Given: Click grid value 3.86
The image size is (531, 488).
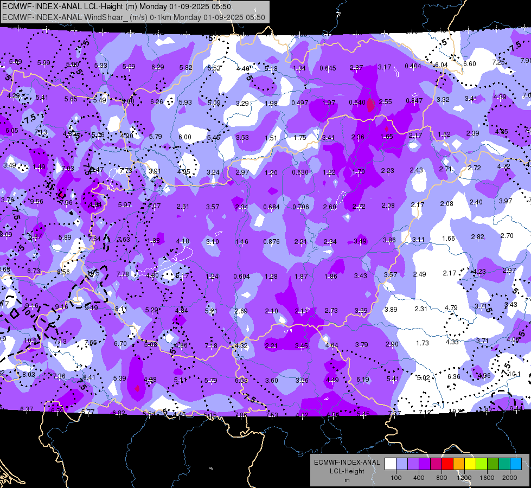Looking at the screenshot, I should pyautogui.click(x=389, y=240).
